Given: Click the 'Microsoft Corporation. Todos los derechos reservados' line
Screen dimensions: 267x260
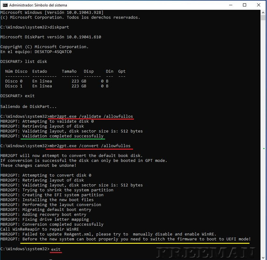Looking at the screenshot, I should (70, 17).
